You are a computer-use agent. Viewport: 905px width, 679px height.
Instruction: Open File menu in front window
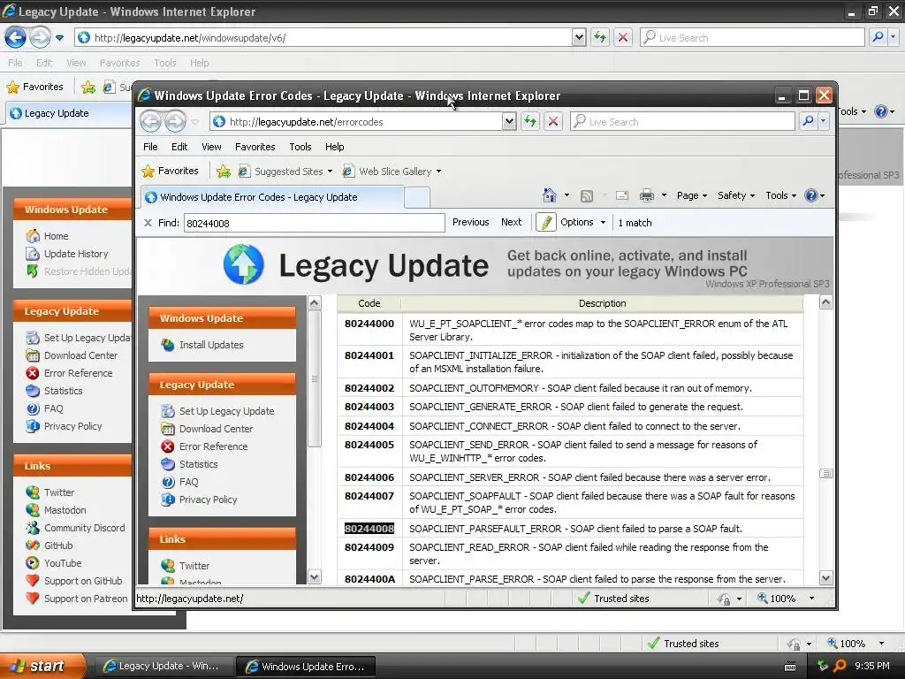[150, 147]
